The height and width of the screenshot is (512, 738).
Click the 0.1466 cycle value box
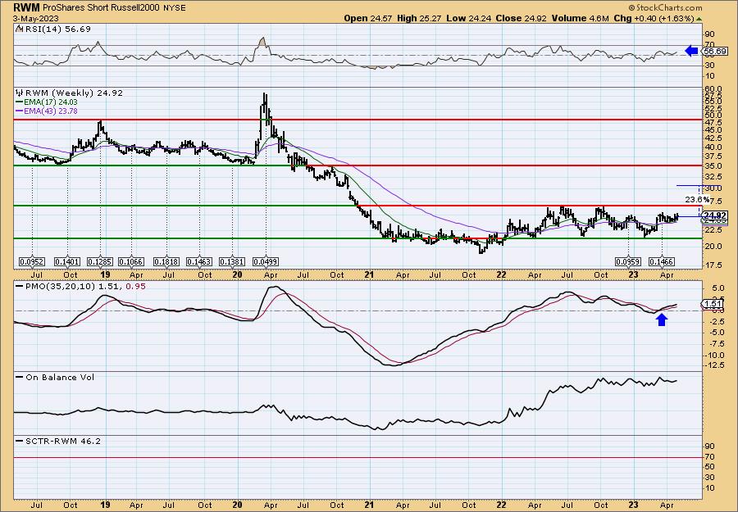point(662,261)
